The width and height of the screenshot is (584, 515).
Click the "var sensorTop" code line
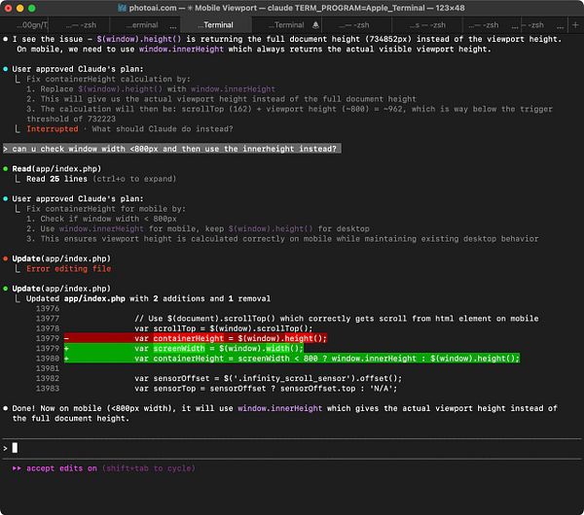[x=266, y=389]
